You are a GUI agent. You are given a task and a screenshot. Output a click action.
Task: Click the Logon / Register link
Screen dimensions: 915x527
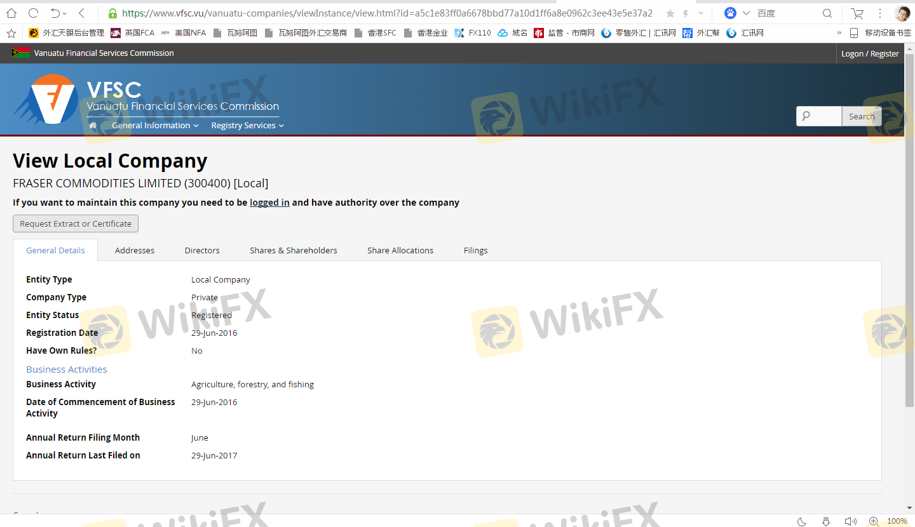[x=870, y=54]
